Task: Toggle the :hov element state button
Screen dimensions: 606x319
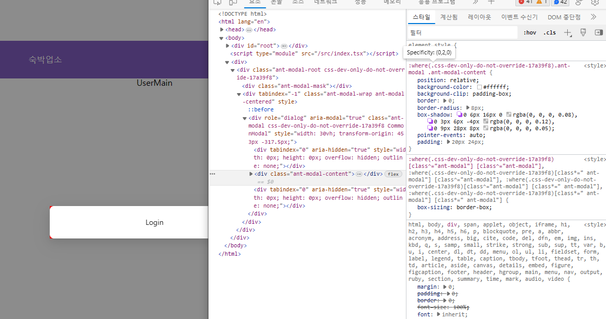Action: [530, 33]
